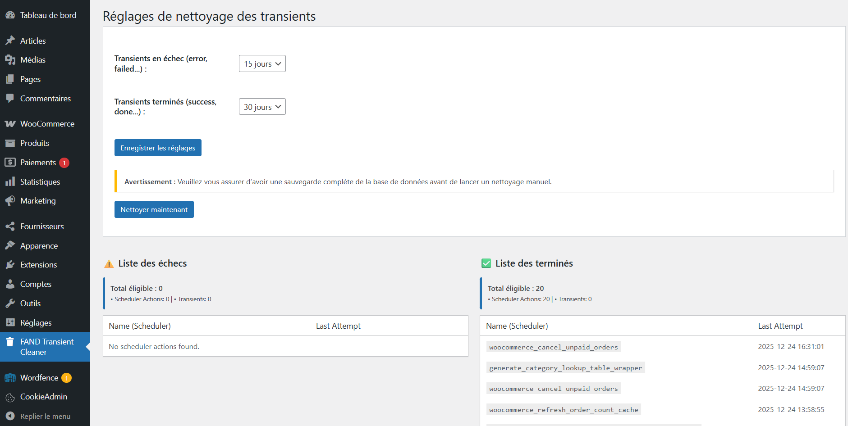
Task: Open the completed transients dropdown showing 30 jours
Action: tap(262, 106)
